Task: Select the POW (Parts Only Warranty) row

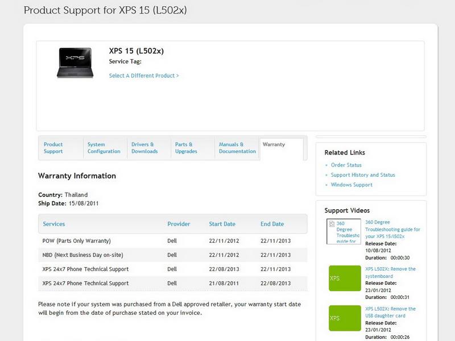Action: (x=173, y=240)
